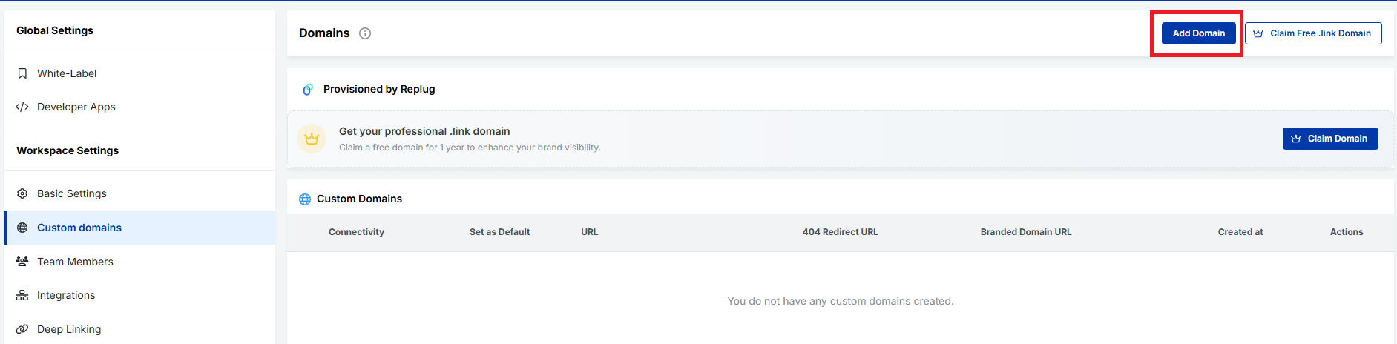Click the Claim Domain button
This screenshot has width=1397, height=344.
coord(1330,139)
